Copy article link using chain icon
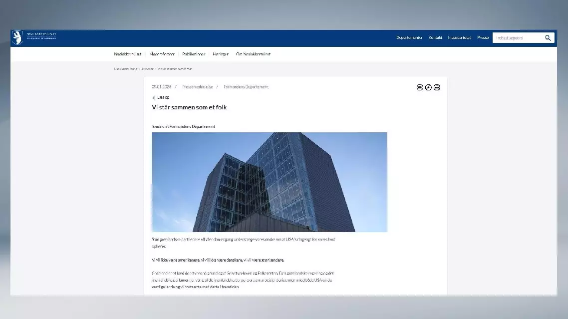 [428, 87]
